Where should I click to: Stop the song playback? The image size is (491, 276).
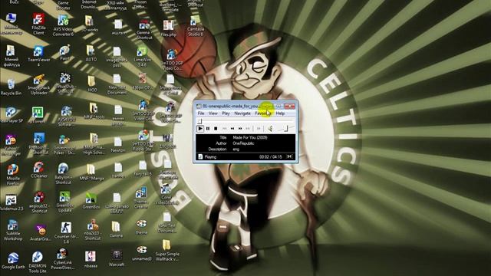(216, 128)
